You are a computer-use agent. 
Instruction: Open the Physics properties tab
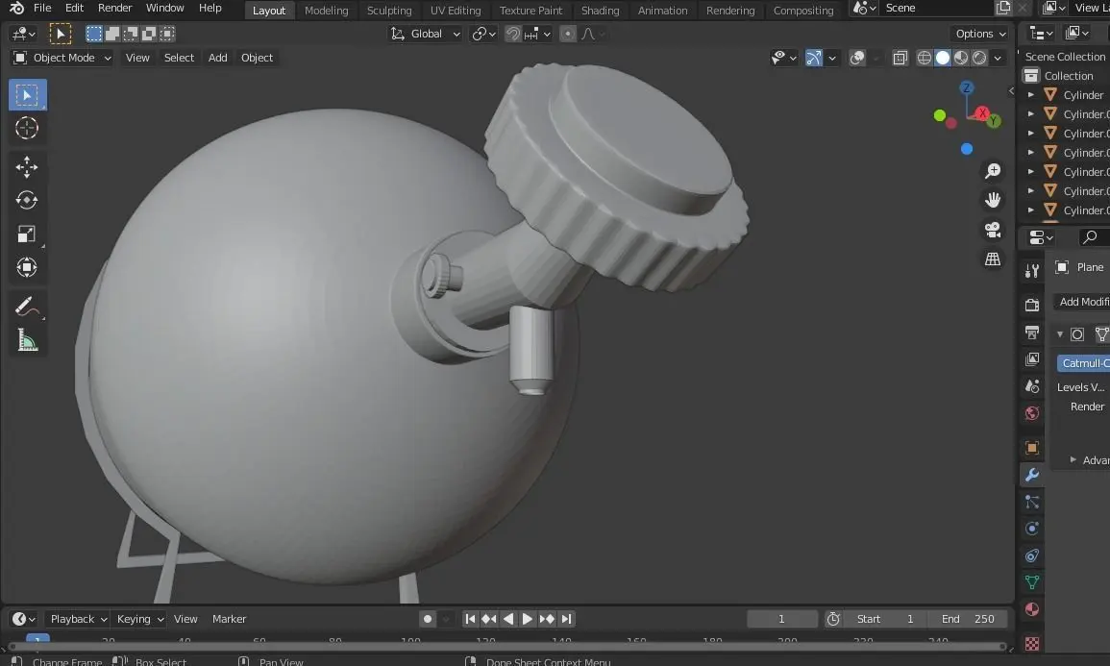1032,529
